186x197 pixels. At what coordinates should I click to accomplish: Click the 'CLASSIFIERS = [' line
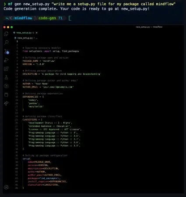(32, 120)
